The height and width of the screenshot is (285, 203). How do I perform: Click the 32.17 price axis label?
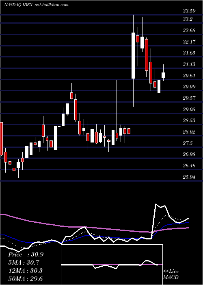[189, 42]
